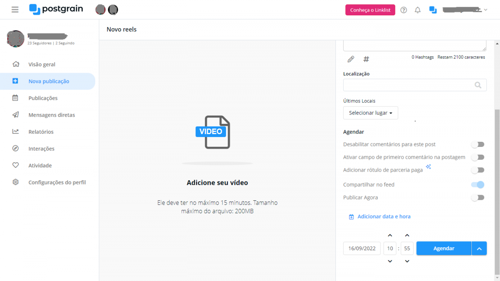Click the Atividade heart icon
Image resolution: width=500 pixels, height=281 pixels.
click(15, 165)
